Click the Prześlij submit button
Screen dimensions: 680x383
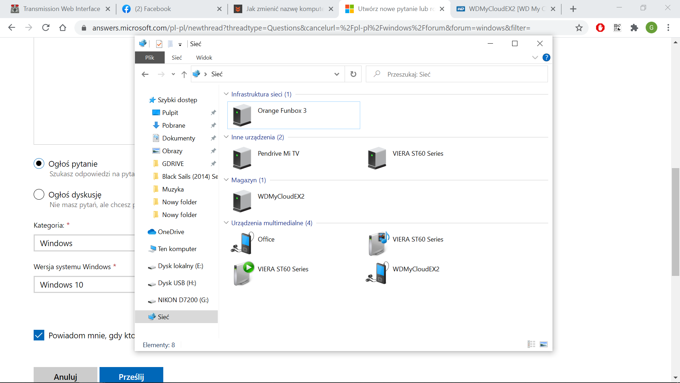(x=131, y=375)
